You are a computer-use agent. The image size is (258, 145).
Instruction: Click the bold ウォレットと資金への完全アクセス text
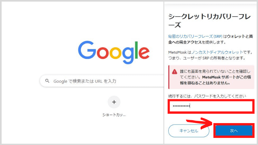(x=211, y=39)
